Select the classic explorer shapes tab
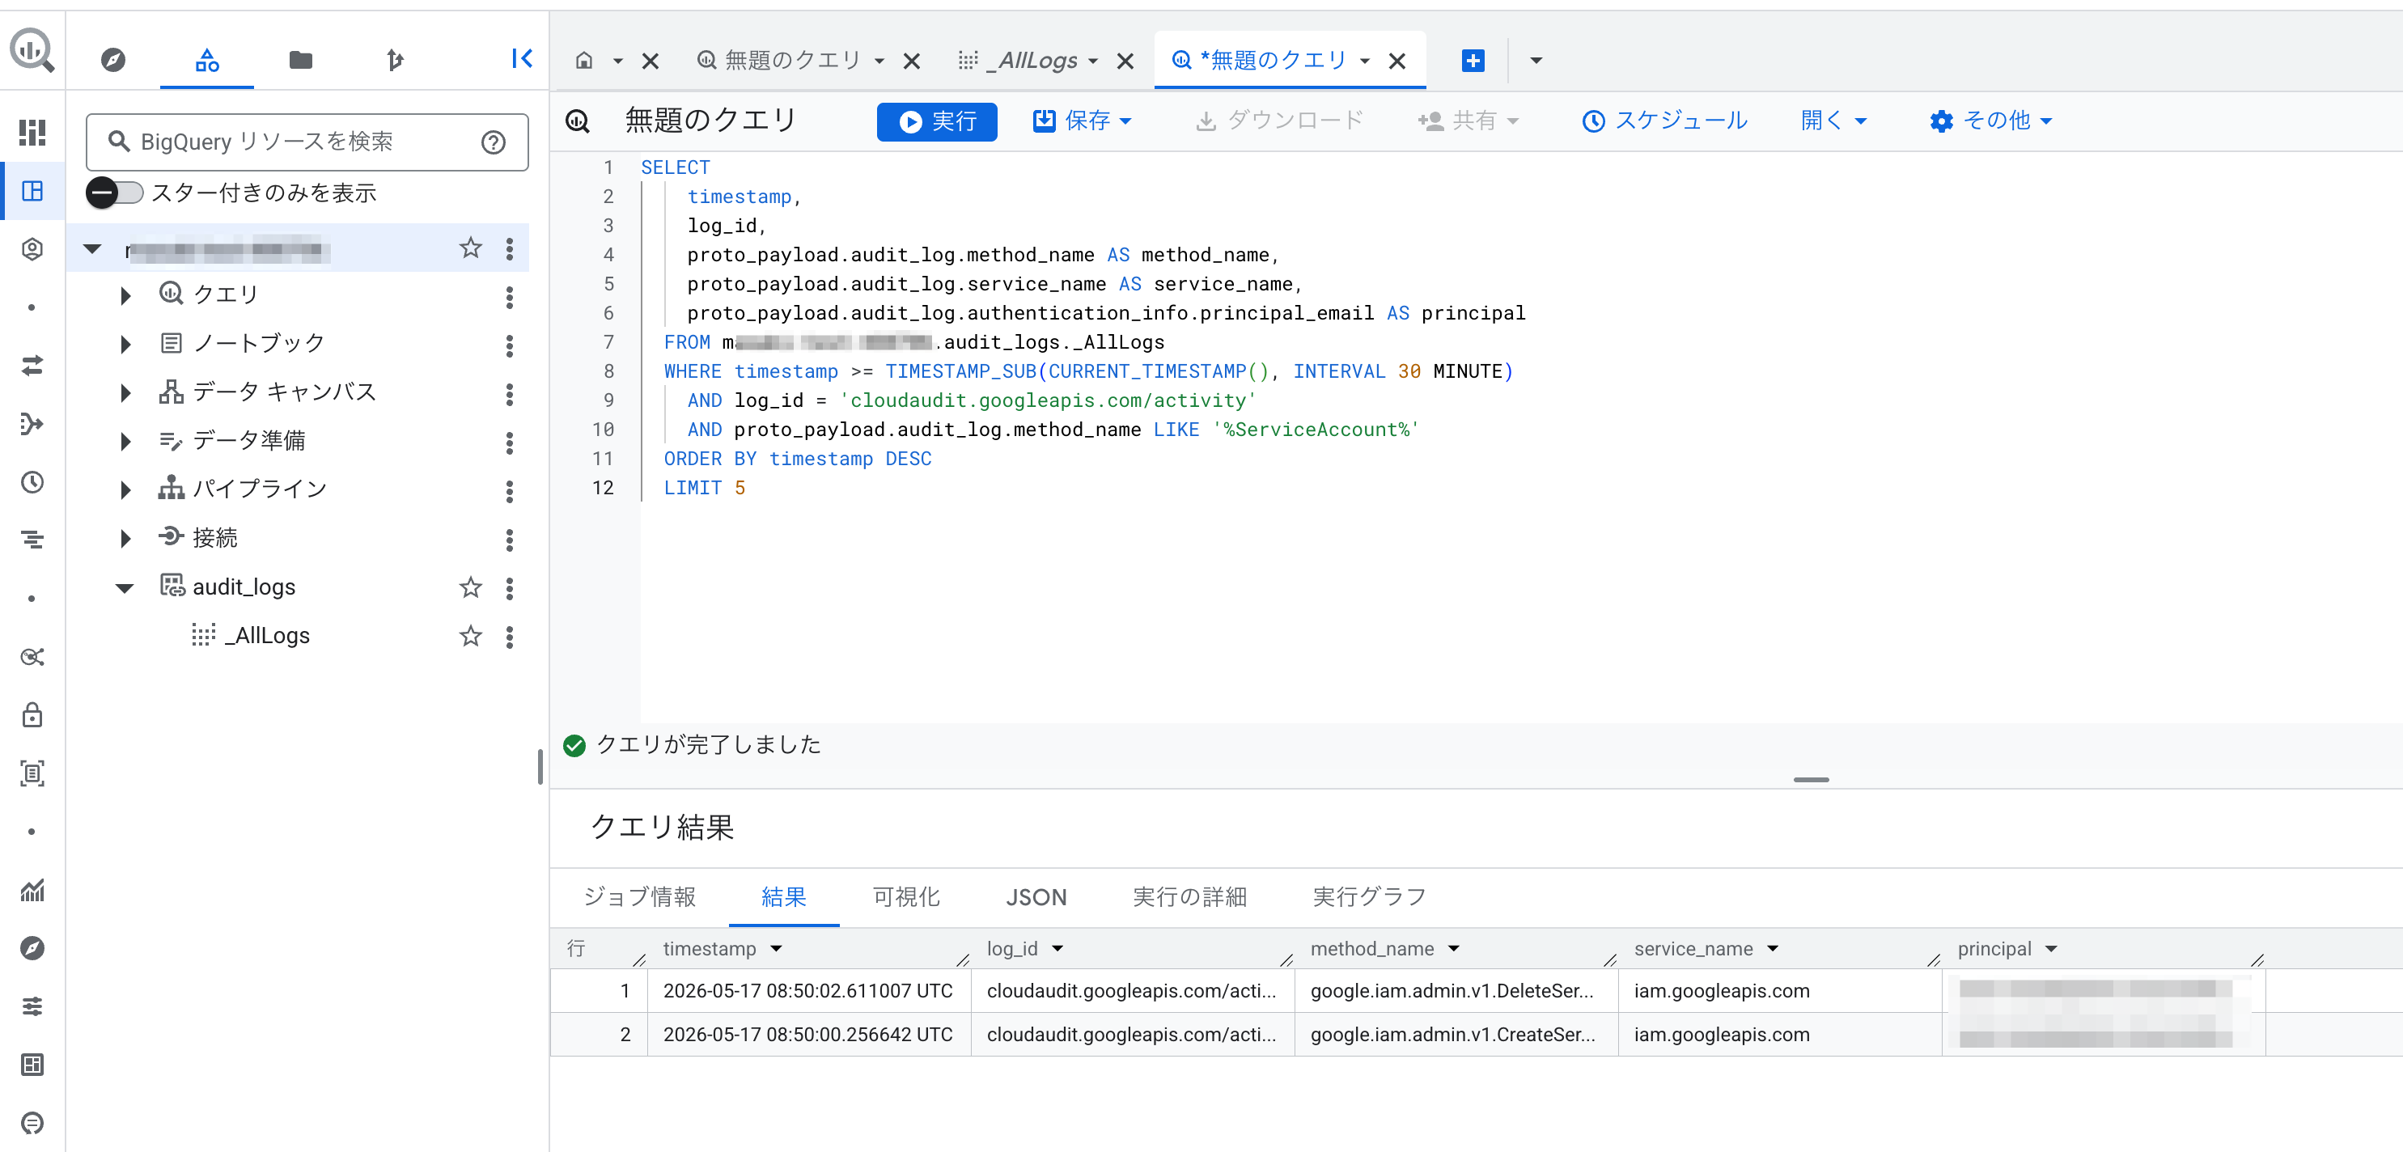This screenshot has height=1152, width=2403. 207,61
